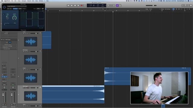Open the pointer tool menu

[103, 9]
